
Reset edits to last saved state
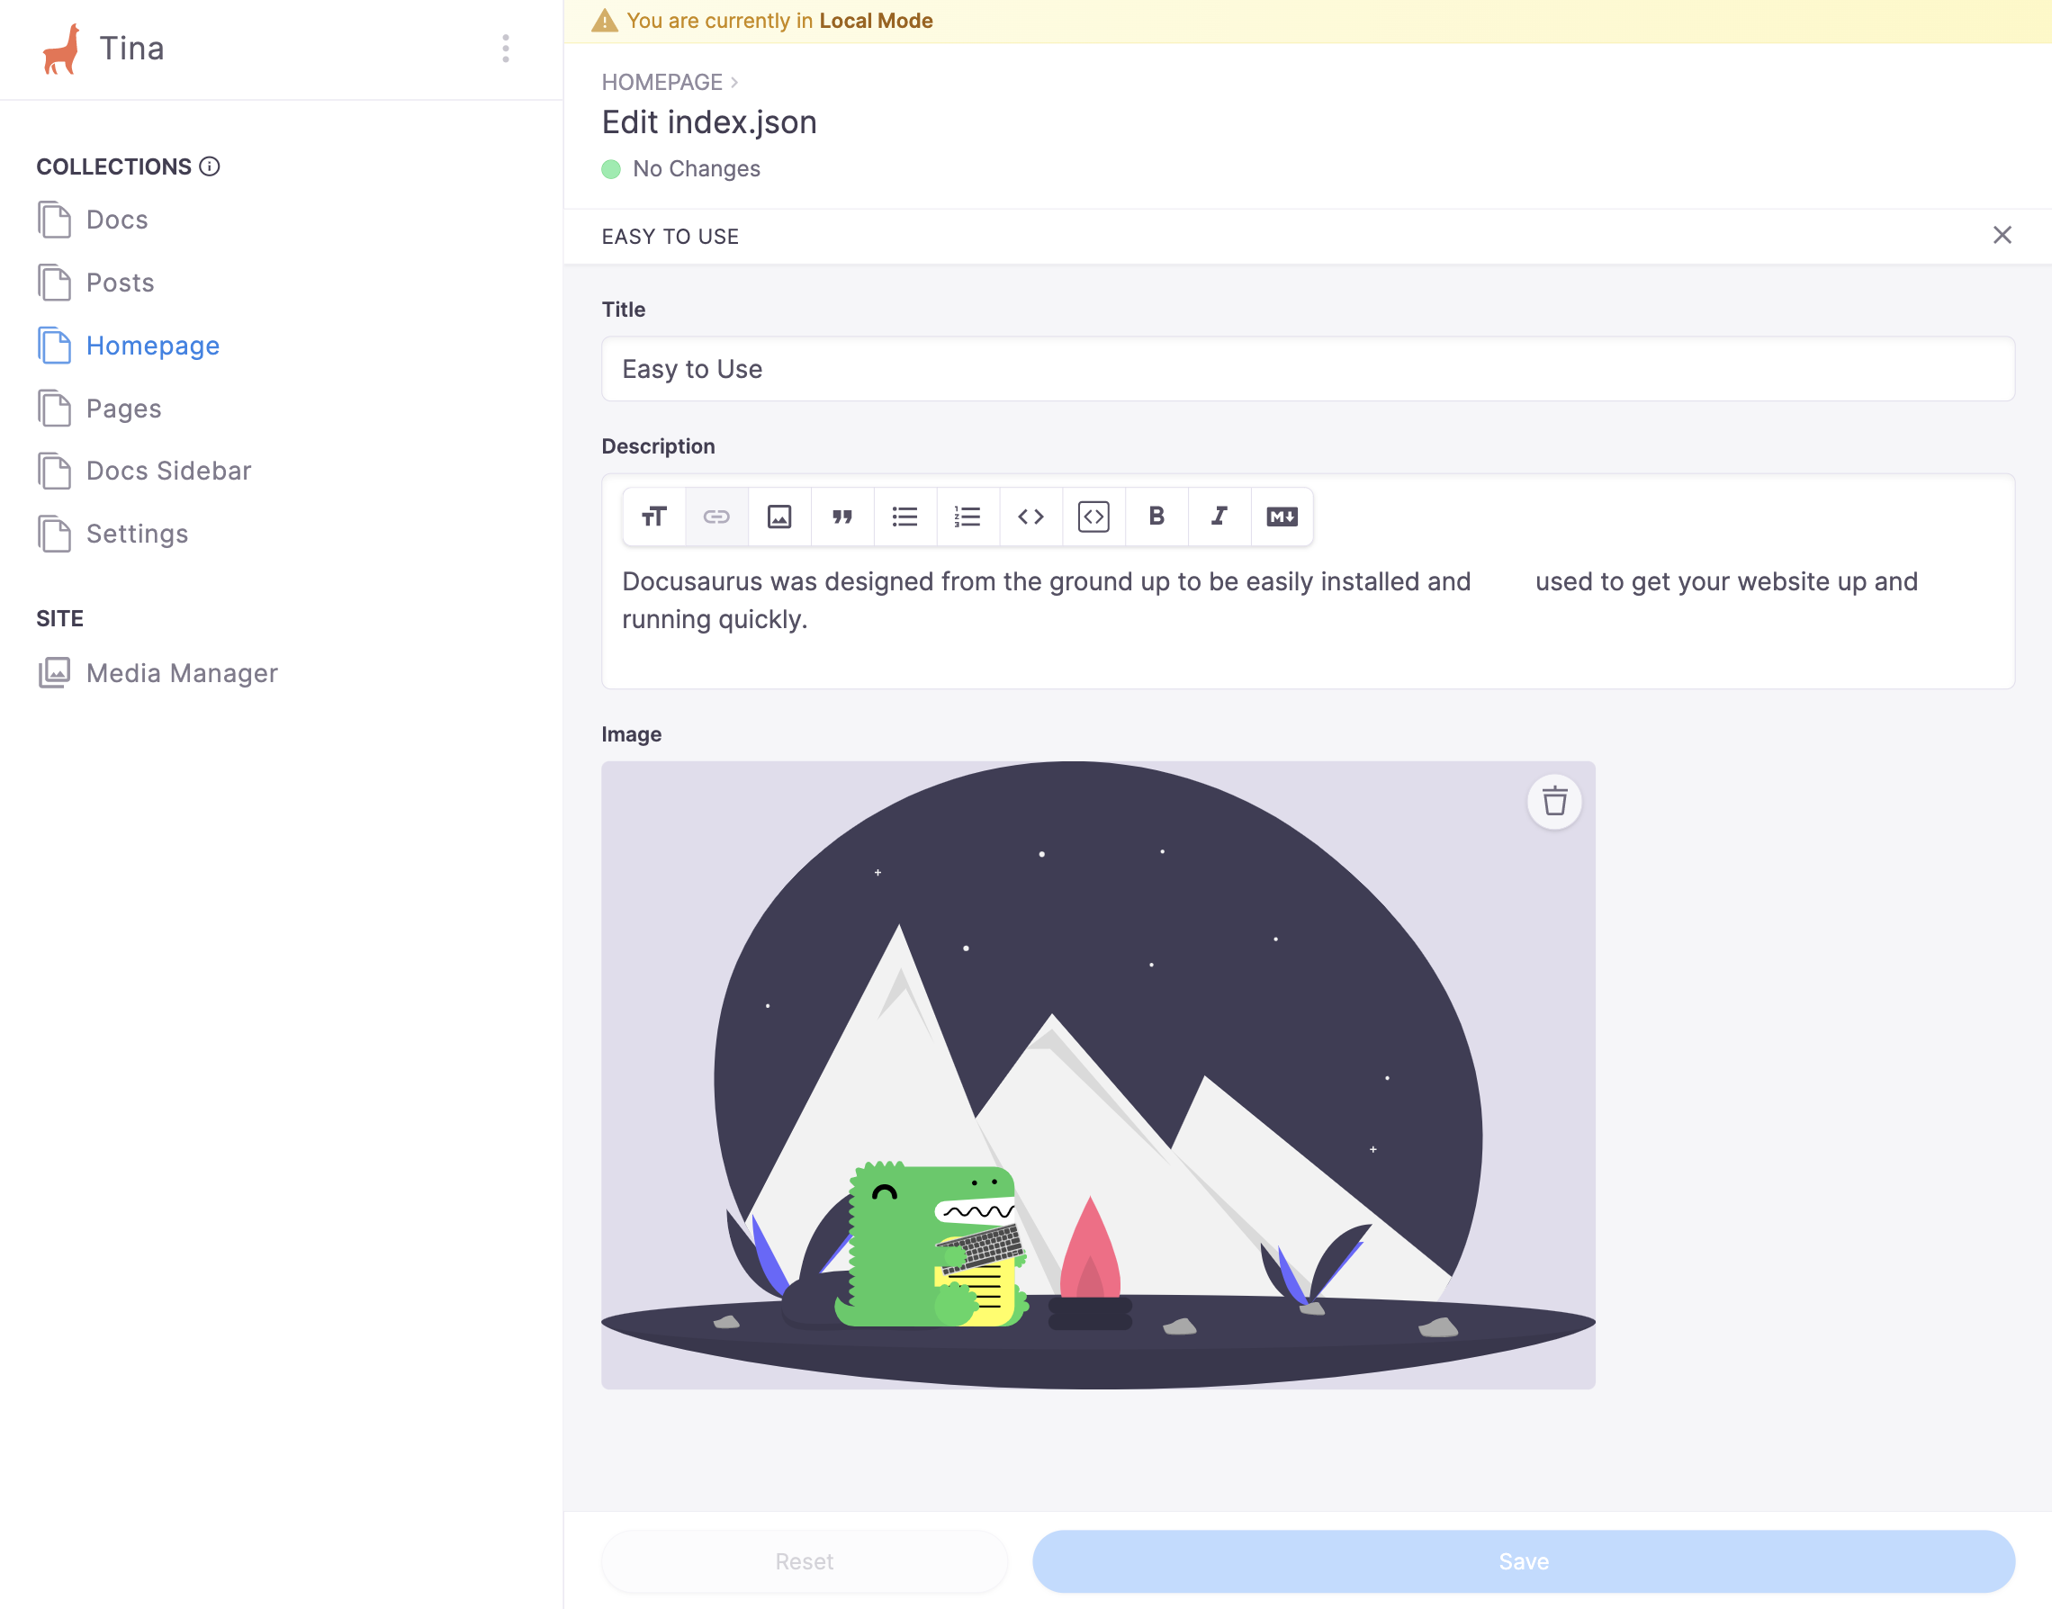(x=805, y=1560)
